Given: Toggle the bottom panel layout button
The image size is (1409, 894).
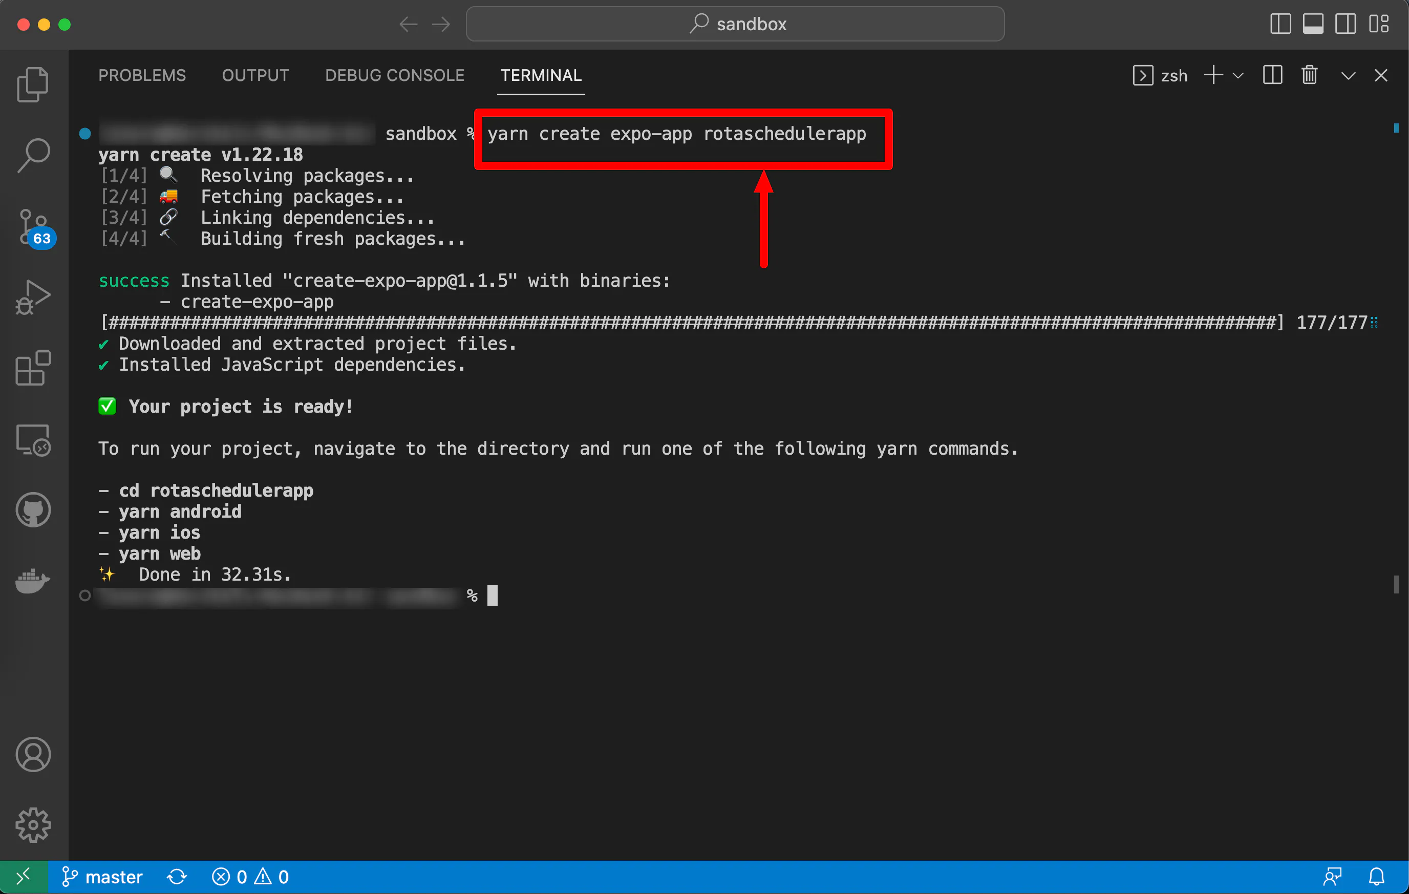Looking at the screenshot, I should [1312, 24].
